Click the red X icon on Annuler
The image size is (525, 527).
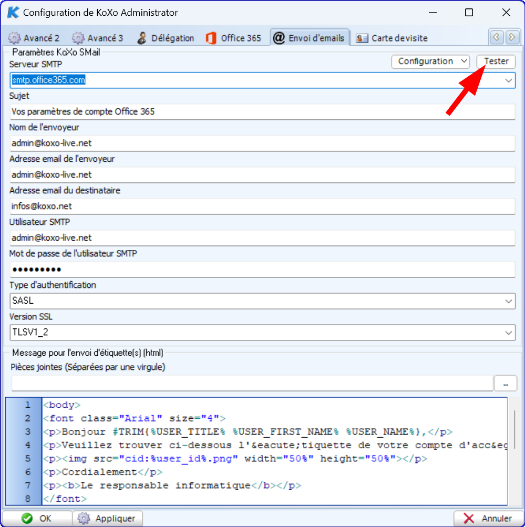469,518
